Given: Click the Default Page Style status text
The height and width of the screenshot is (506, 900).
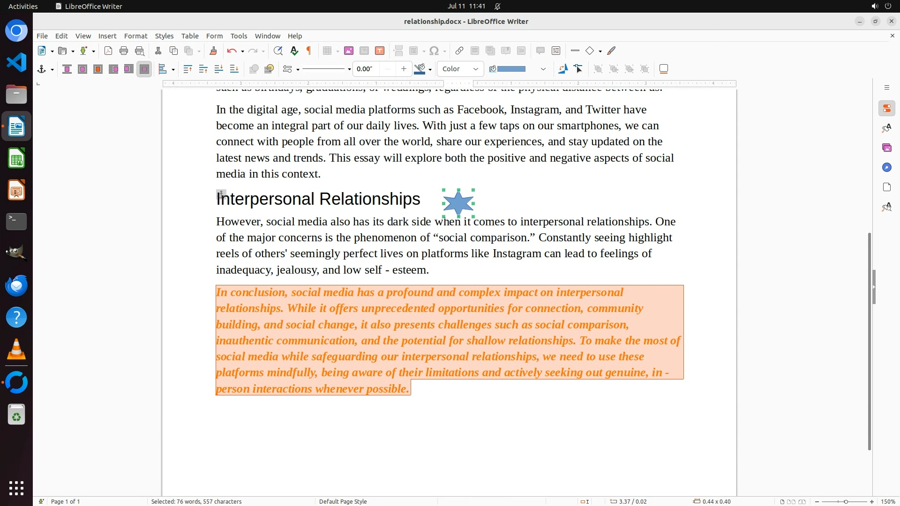Looking at the screenshot, I should pos(343,501).
